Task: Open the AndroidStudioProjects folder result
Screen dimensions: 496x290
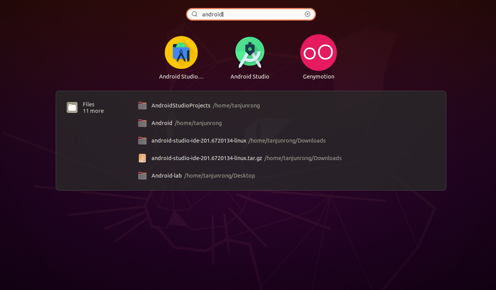Action: (180, 106)
